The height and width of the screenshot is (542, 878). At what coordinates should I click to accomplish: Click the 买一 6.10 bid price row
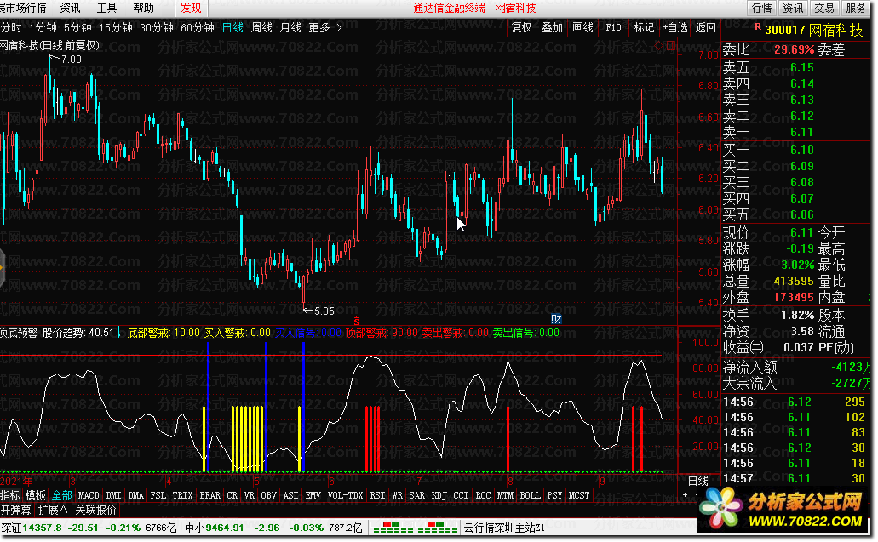click(768, 150)
